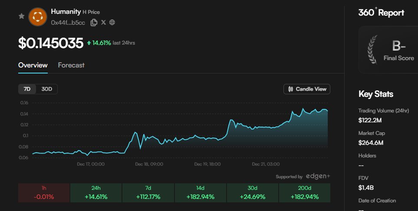Image resolution: width=418 pixels, height=211 pixels.
Task: Click the candlestick icon in Candle View
Action: [291, 89]
